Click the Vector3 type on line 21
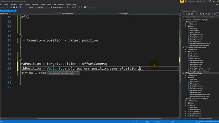Image resolution: width=219 pixels, height=123 pixels. coord(53,68)
